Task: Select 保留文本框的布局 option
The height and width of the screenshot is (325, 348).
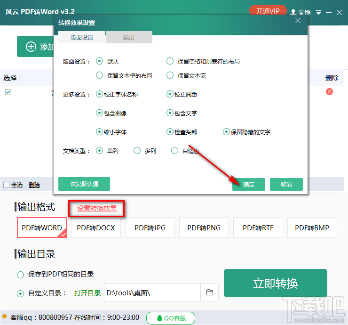Action: click(99, 75)
